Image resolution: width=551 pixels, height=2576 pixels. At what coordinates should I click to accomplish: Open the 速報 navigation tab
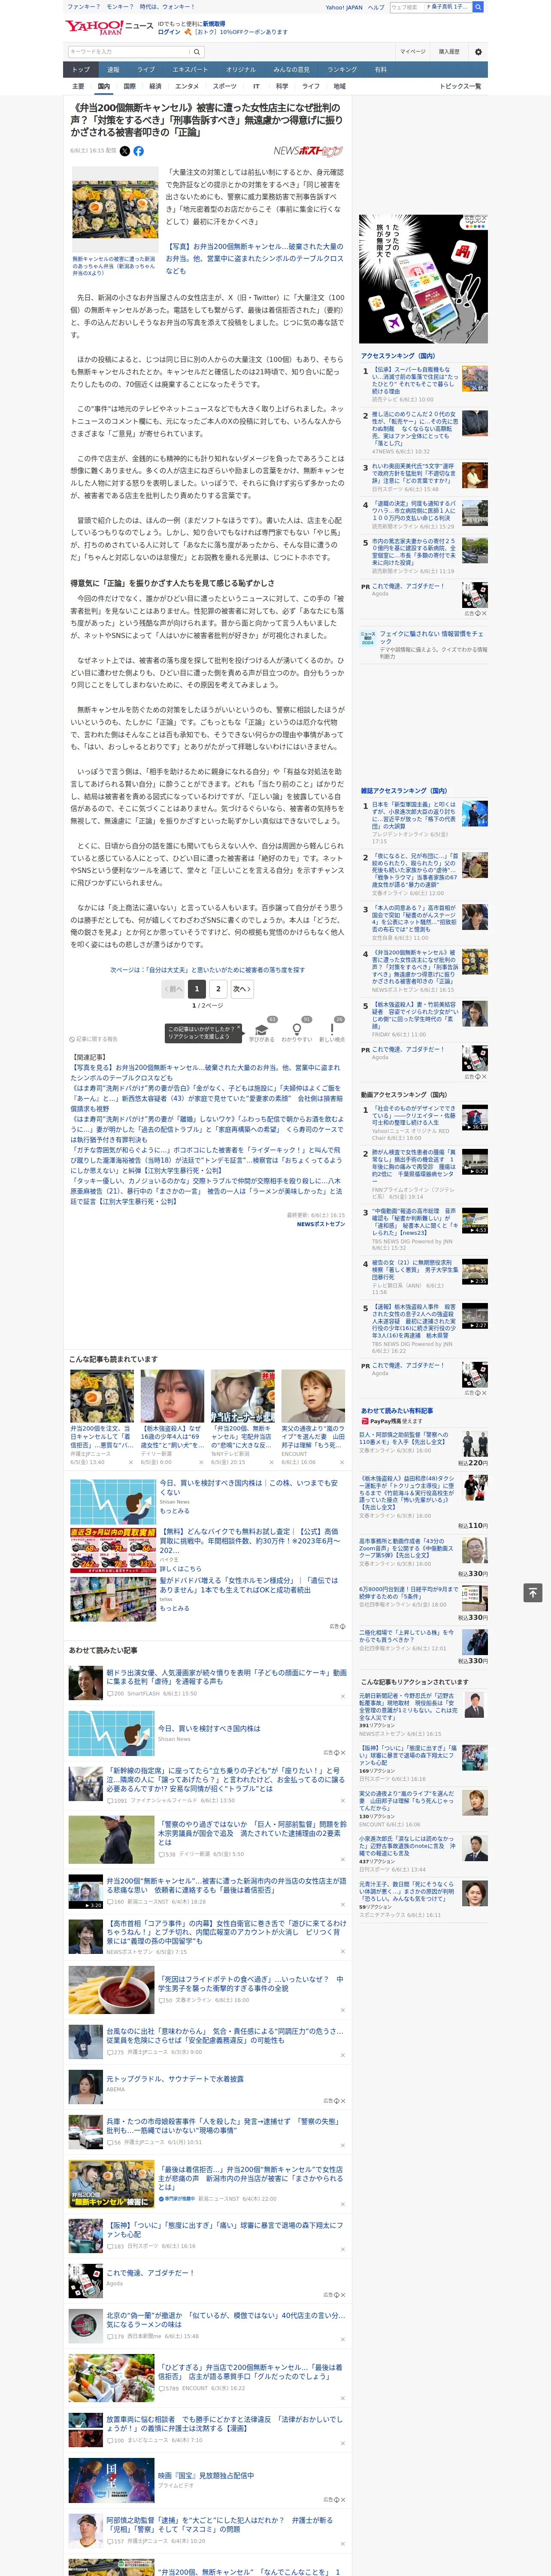[113, 70]
